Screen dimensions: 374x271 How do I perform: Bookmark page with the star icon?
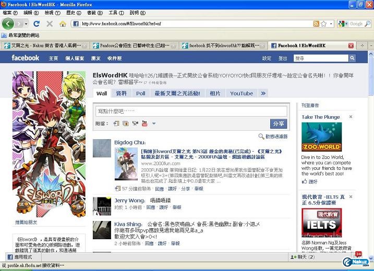coord(323,24)
